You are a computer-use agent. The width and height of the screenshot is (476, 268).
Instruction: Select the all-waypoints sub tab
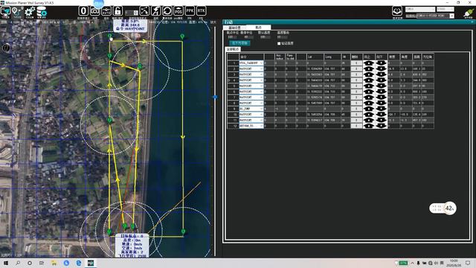(x=233, y=49)
